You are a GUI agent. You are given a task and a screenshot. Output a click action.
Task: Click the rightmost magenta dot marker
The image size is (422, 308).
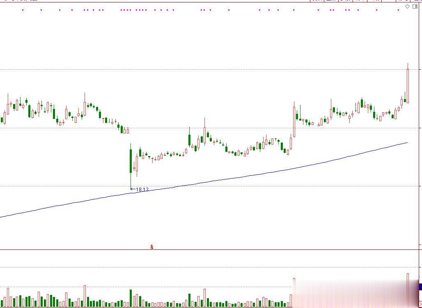pyautogui.click(x=399, y=10)
